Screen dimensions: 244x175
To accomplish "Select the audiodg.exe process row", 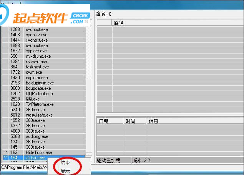I will [x=44, y=136].
